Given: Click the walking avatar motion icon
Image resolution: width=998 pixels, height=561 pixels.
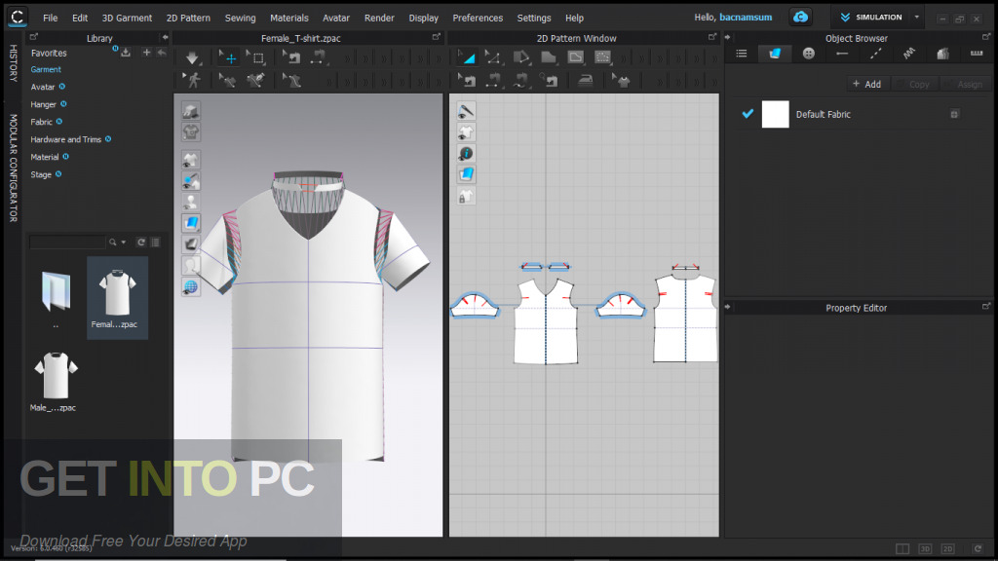Looking at the screenshot, I should (192, 80).
